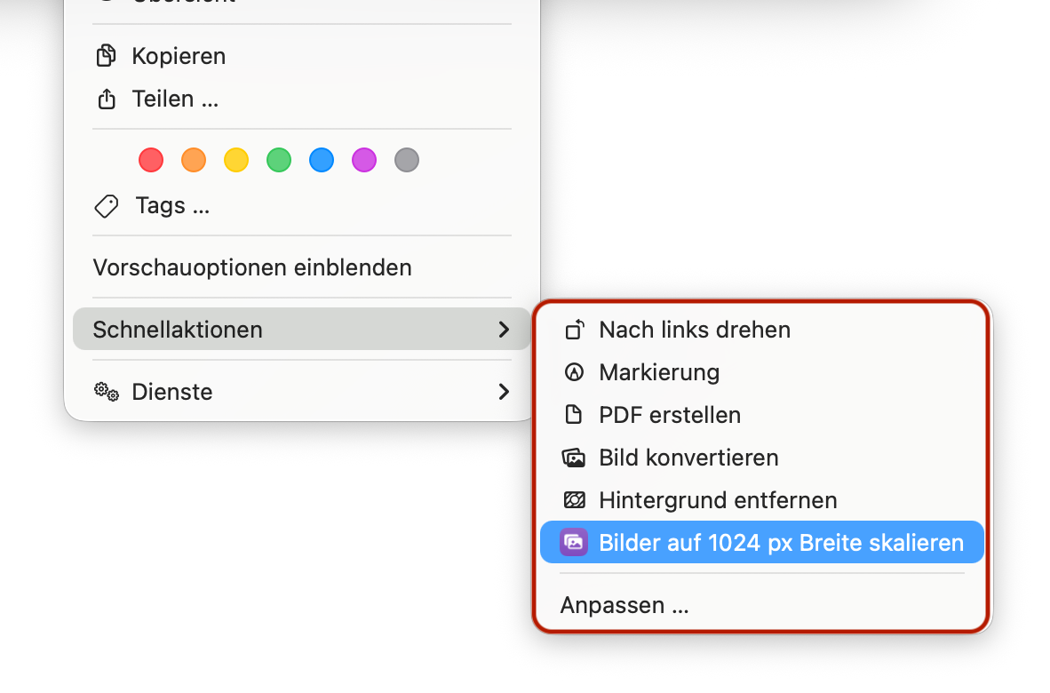The height and width of the screenshot is (693, 1050).
Task: Click the Markierung pen icon
Action: tap(574, 373)
